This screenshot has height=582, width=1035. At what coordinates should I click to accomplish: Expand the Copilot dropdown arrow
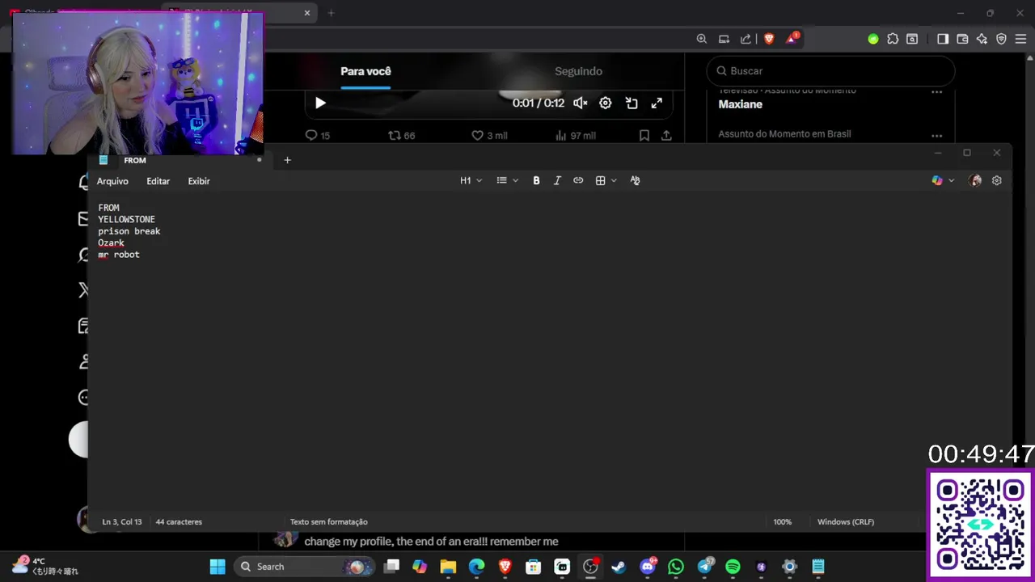[951, 181]
